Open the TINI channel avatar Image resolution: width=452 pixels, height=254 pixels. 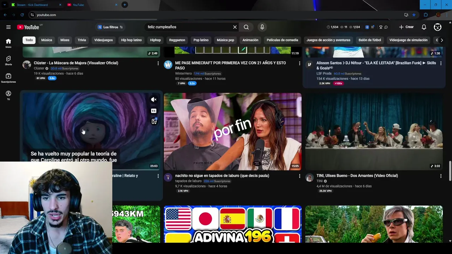pyautogui.click(x=309, y=177)
